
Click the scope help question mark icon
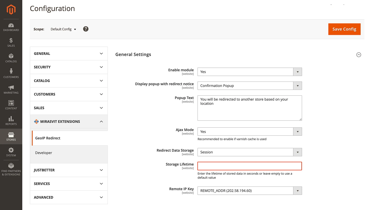[86, 29]
